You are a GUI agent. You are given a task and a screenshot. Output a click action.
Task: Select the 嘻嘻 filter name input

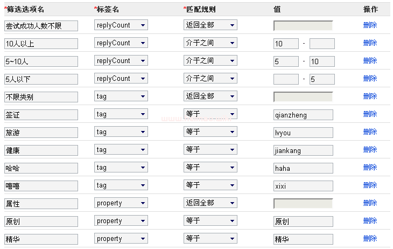click(x=41, y=186)
